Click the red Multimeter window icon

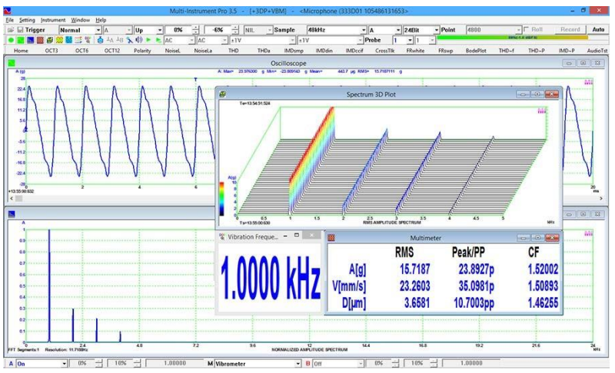(x=332, y=238)
